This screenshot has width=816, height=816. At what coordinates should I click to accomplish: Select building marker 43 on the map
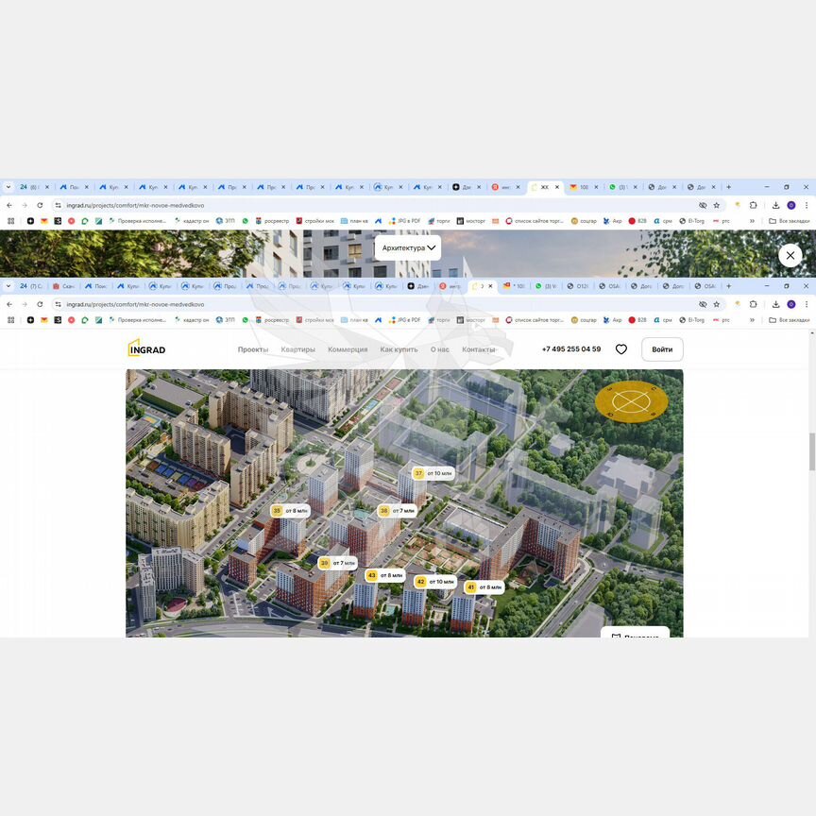[371, 575]
